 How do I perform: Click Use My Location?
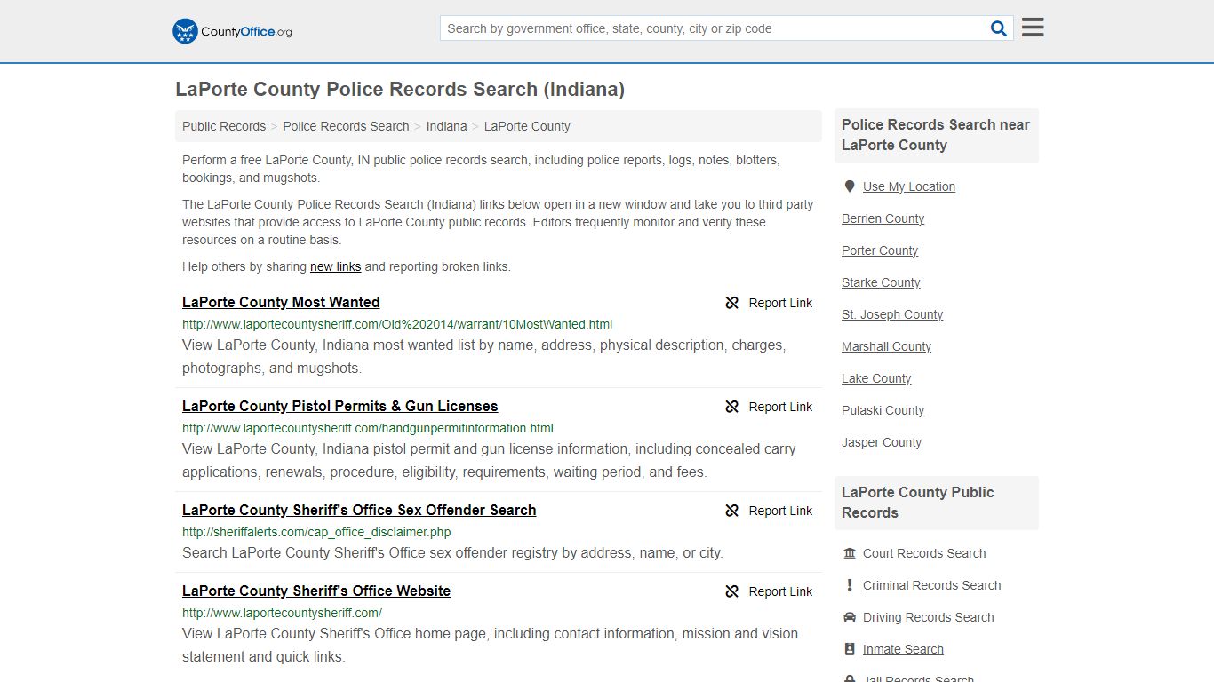point(909,186)
